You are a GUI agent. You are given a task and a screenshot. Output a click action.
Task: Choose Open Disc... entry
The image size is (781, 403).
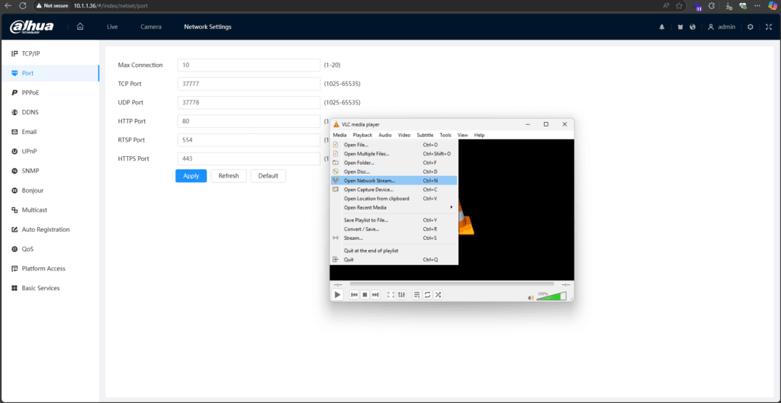(394, 171)
